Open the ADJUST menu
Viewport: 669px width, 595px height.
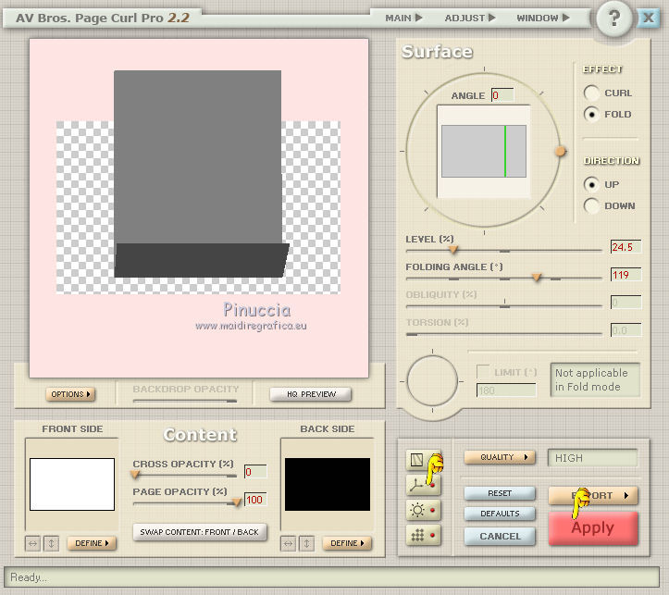(x=470, y=18)
